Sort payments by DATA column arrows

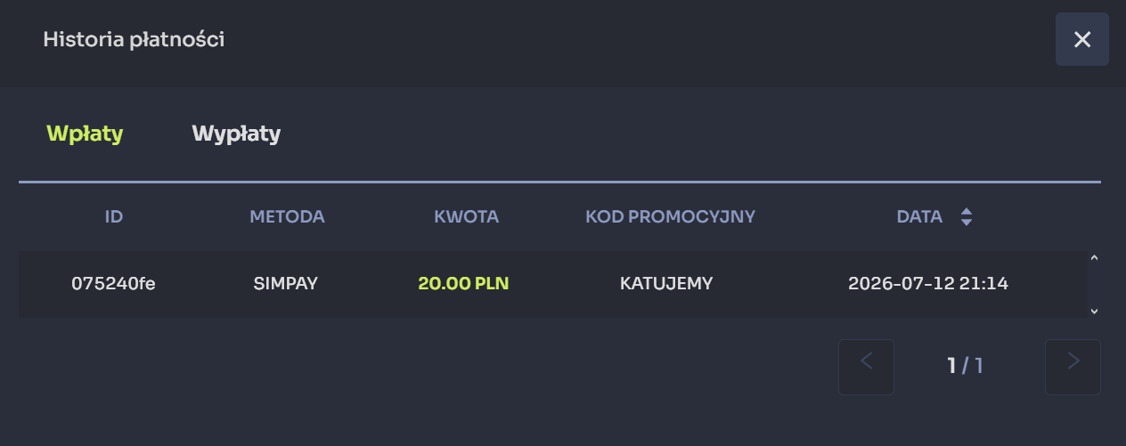coord(967,216)
